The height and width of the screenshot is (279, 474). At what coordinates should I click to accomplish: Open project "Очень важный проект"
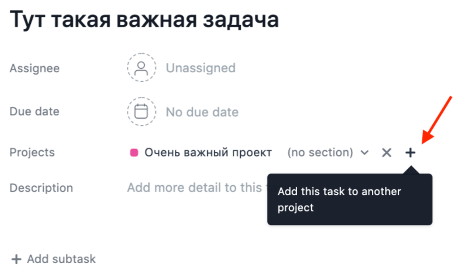pos(208,152)
